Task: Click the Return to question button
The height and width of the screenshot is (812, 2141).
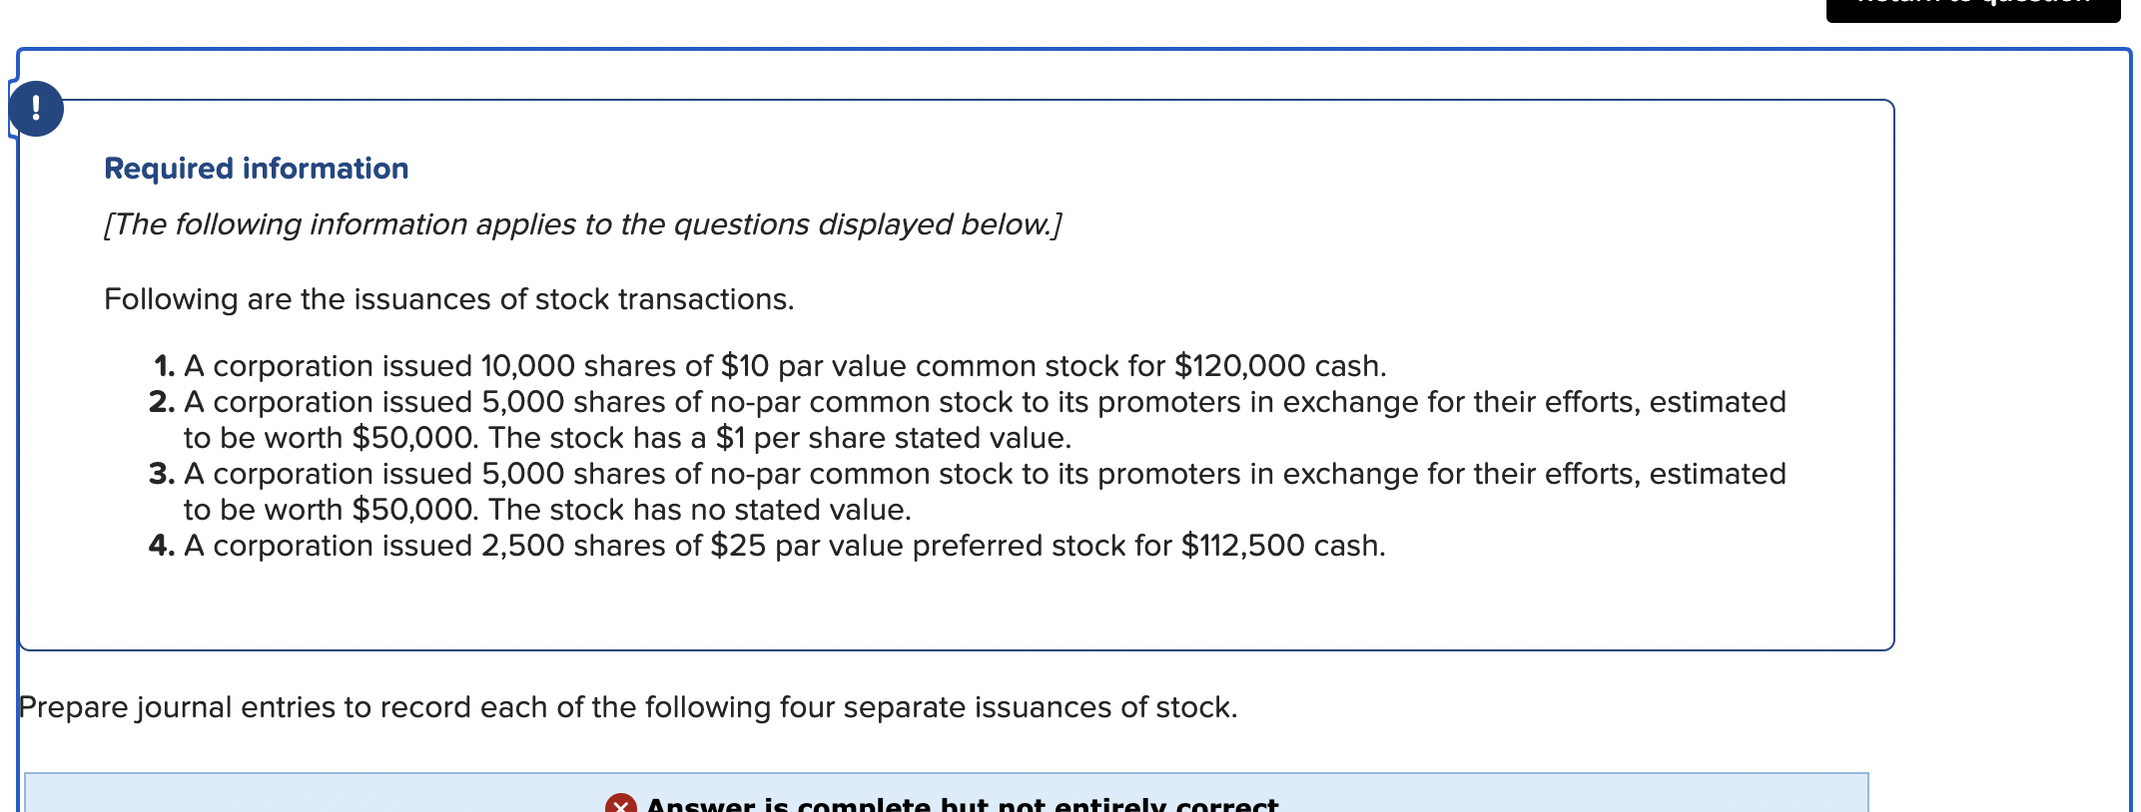Action: click(x=1972, y=8)
